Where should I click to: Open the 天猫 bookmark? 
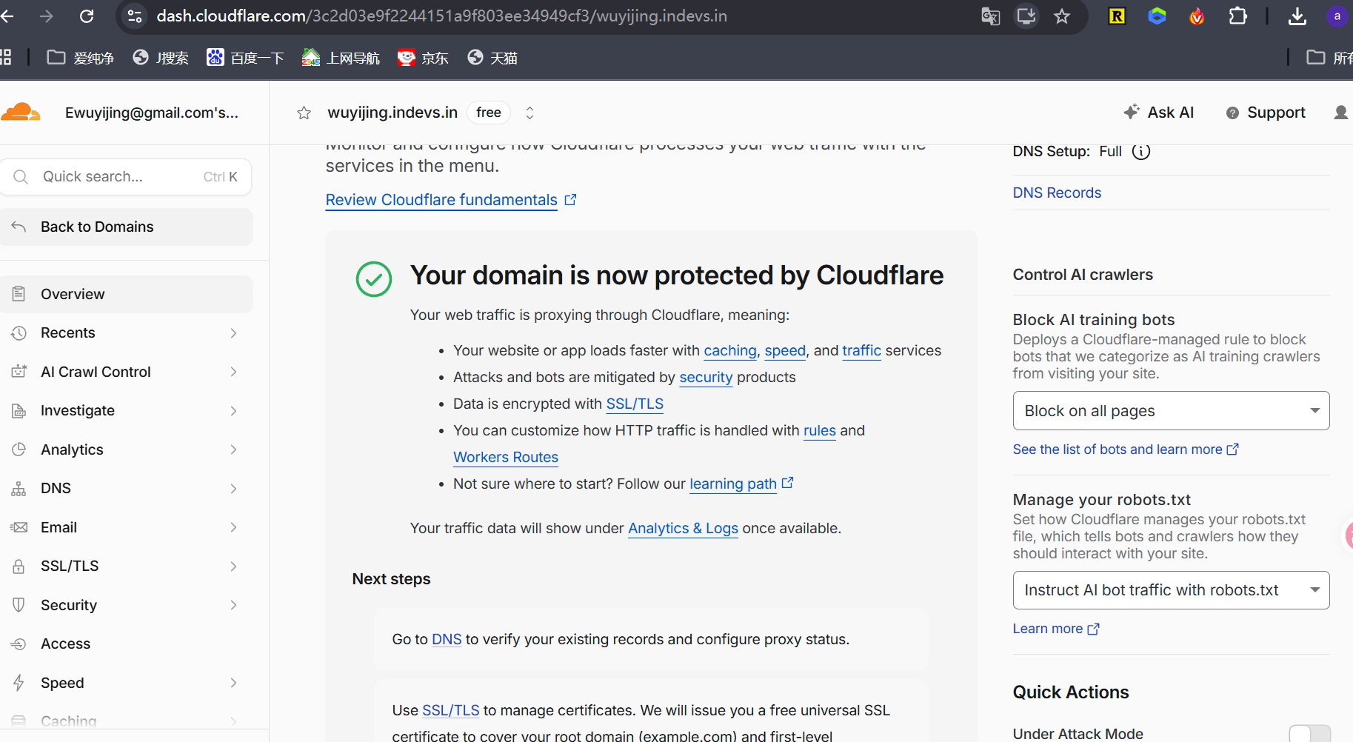point(492,58)
